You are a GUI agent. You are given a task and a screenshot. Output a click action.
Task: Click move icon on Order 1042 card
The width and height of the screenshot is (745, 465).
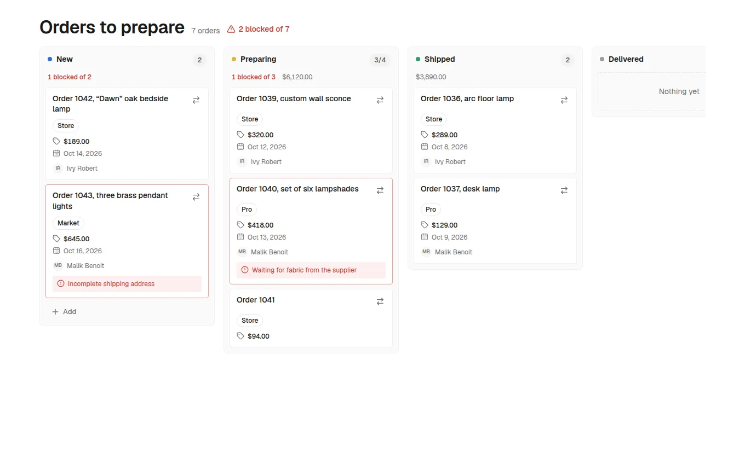pyautogui.click(x=196, y=100)
